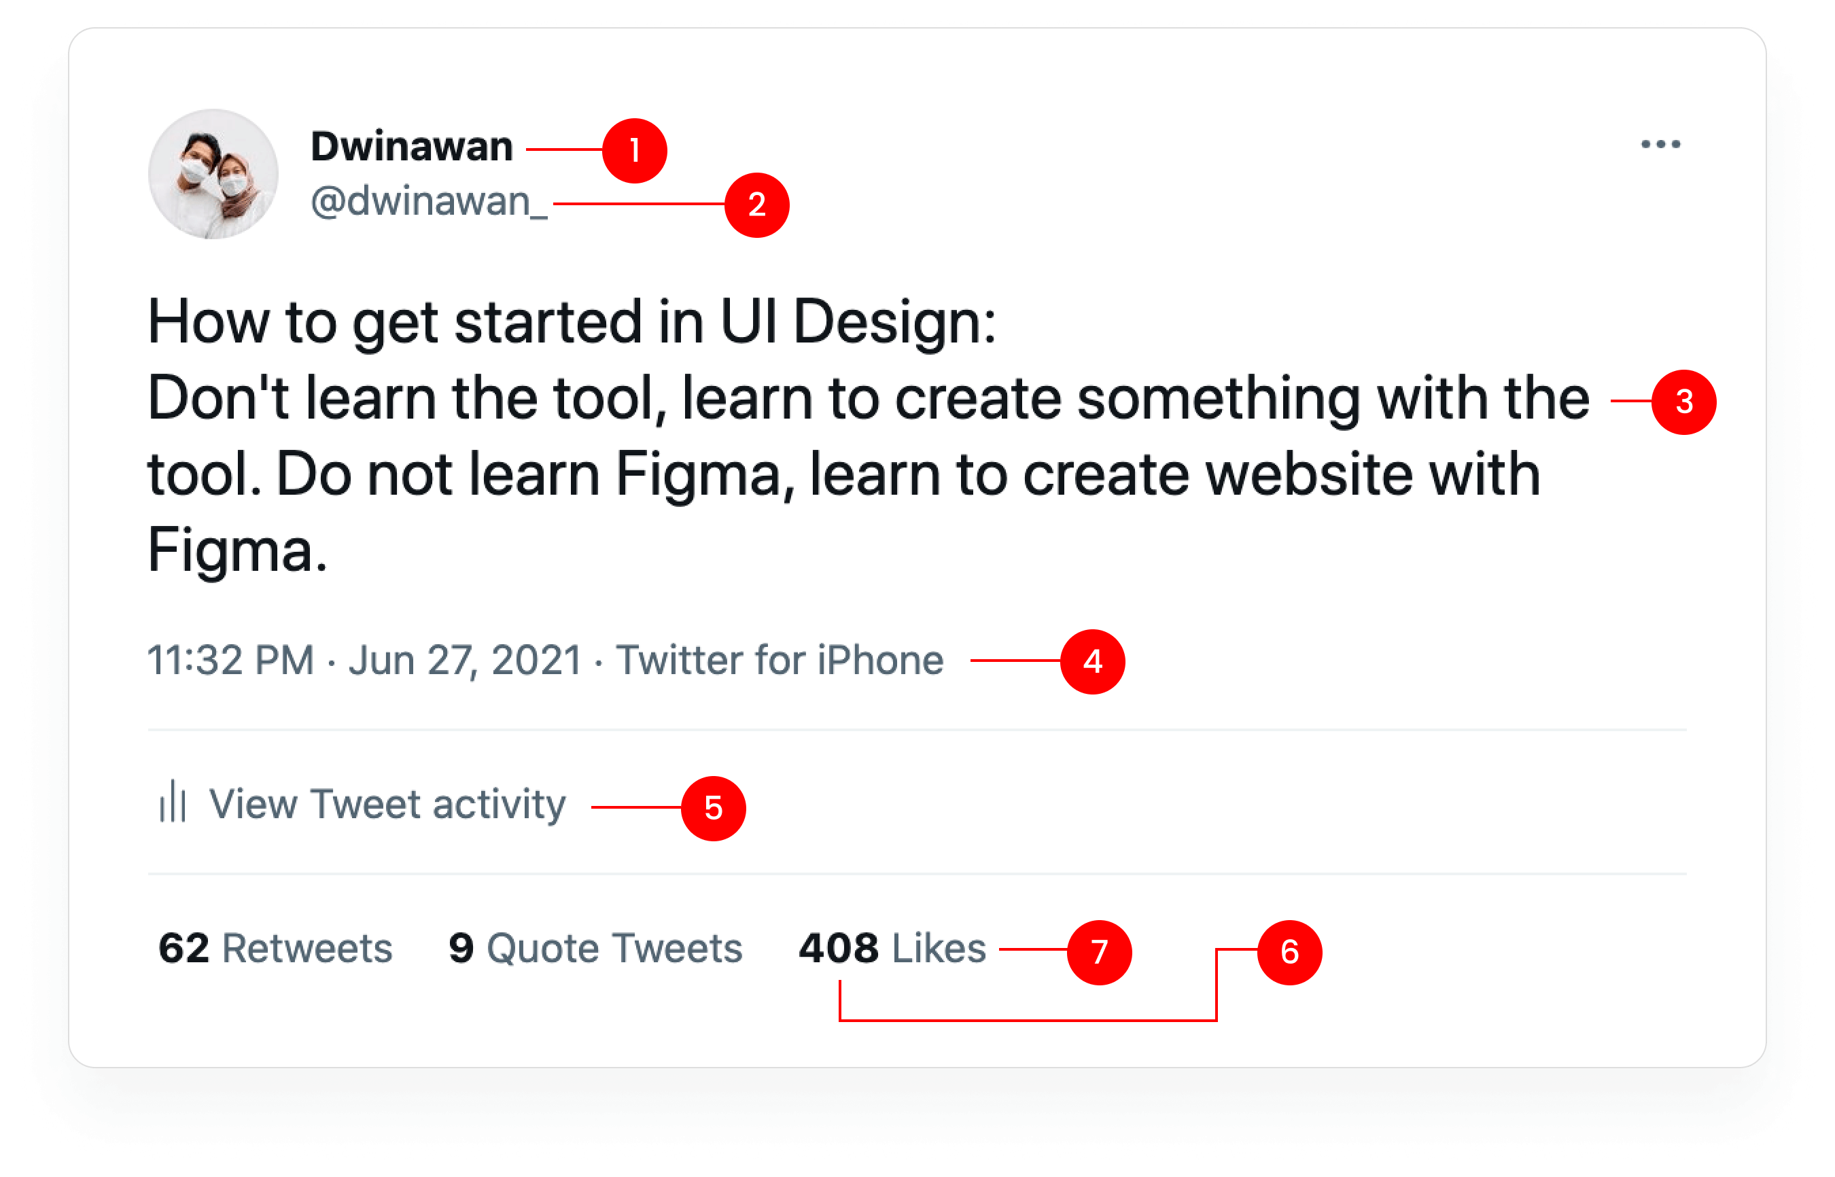
Task: Click the bar chart analytics icon
Action: [x=173, y=802]
